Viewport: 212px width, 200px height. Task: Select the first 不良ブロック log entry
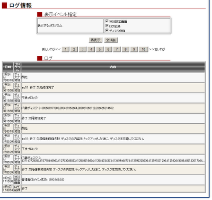pos(113,98)
